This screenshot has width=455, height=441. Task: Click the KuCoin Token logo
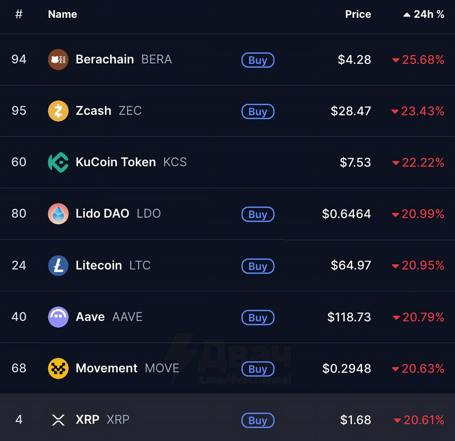pyautogui.click(x=58, y=162)
